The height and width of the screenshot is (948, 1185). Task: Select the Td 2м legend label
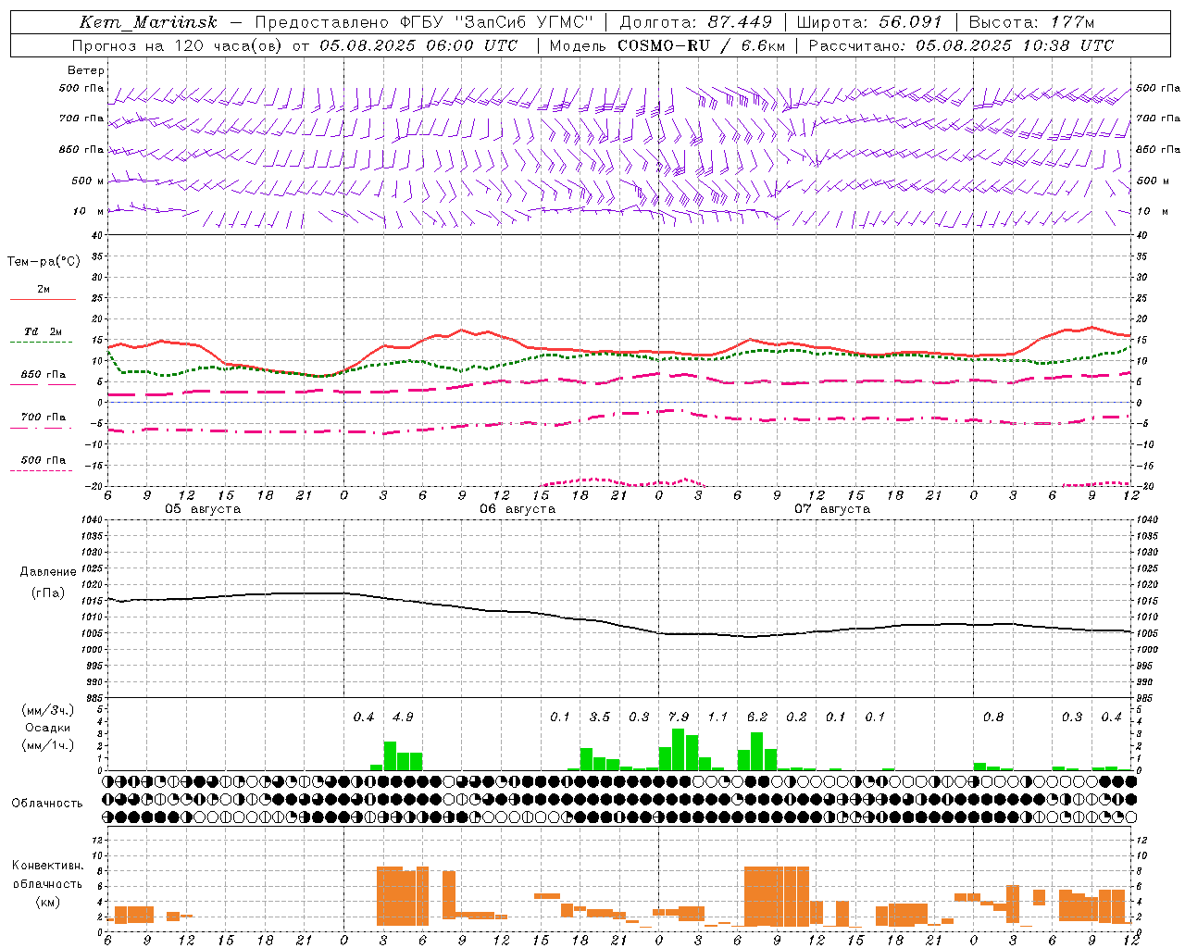click(44, 331)
